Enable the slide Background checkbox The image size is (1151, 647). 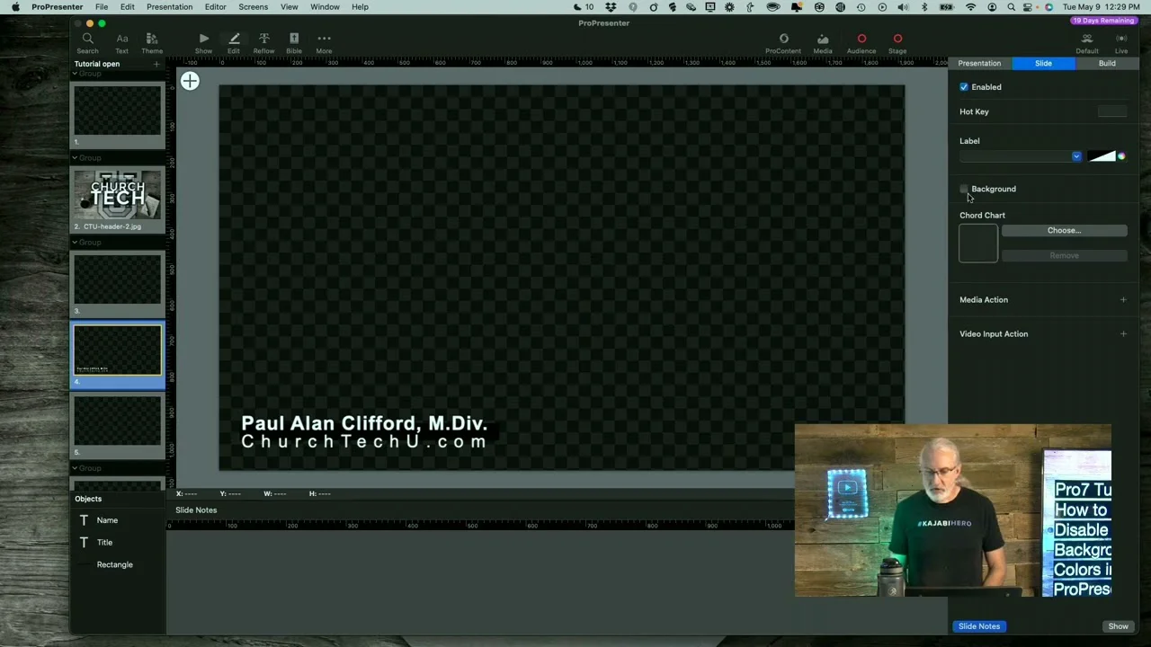pos(964,189)
